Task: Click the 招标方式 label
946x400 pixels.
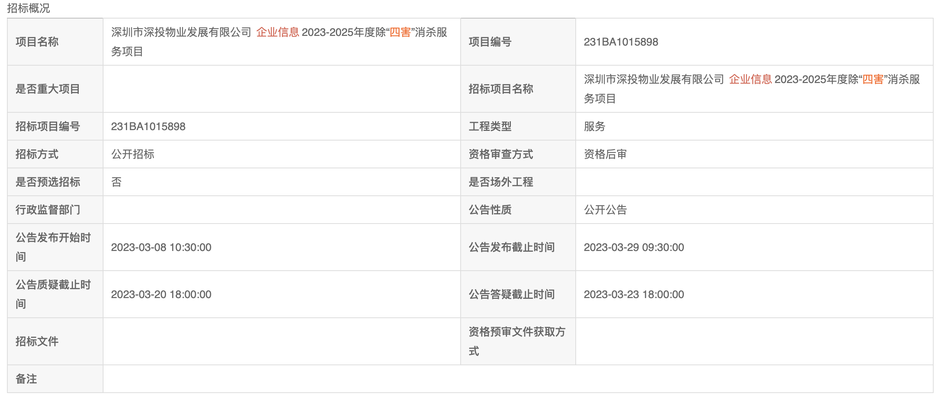Action: [x=37, y=154]
